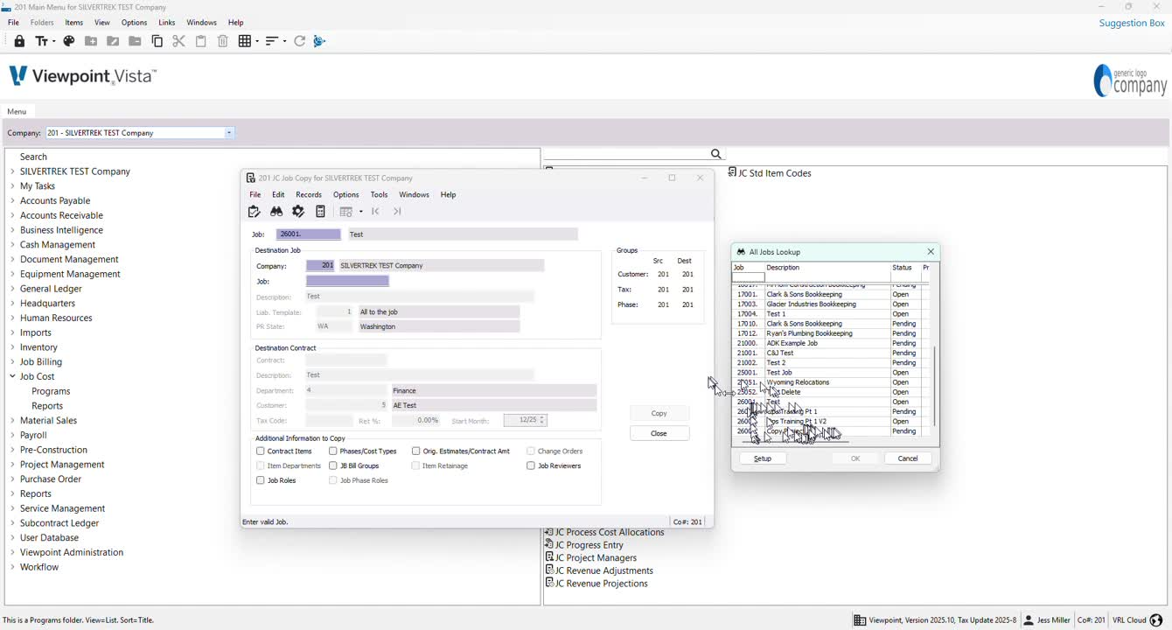Screen dimensions: 1172x630
Task: Enable the Orig. Estimates/Contract Amt checkbox
Action: tap(416, 451)
